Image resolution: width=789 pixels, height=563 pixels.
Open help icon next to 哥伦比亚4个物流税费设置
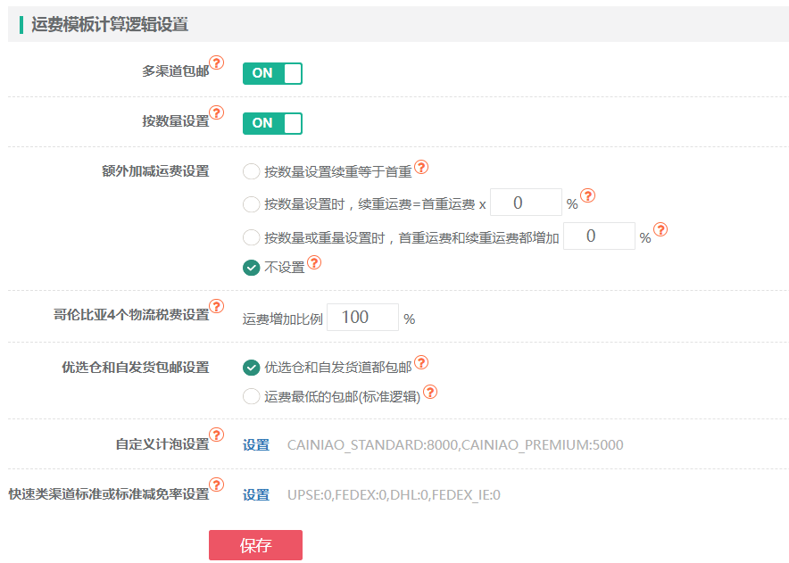(x=216, y=306)
